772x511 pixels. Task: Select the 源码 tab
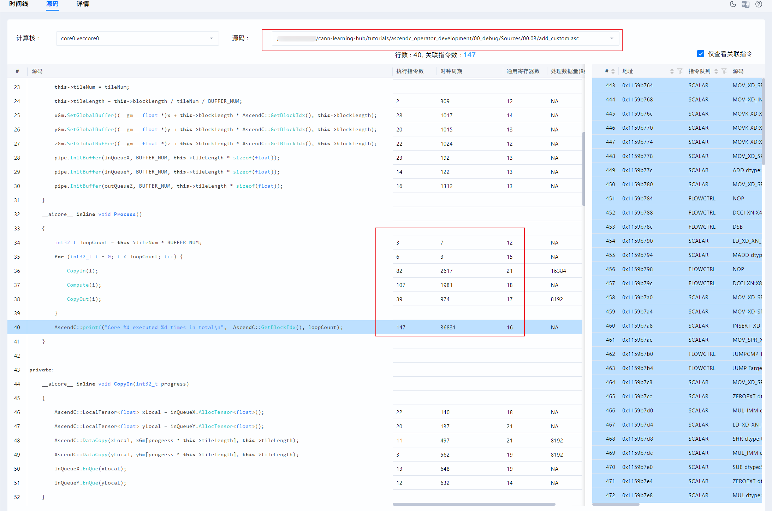point(52,4)
